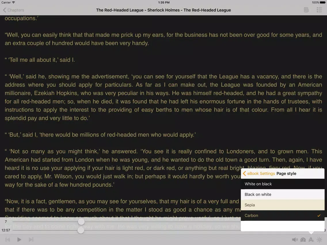Start audiobook playback
The image size is (327, 245).
(x=19, y=240)
